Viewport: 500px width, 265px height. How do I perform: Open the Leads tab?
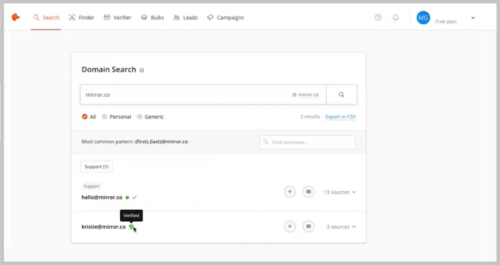click(x=186, y=17)
